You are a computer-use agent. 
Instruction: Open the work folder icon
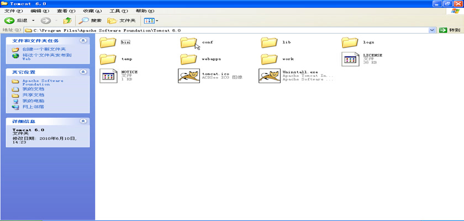tap(269, 59)
